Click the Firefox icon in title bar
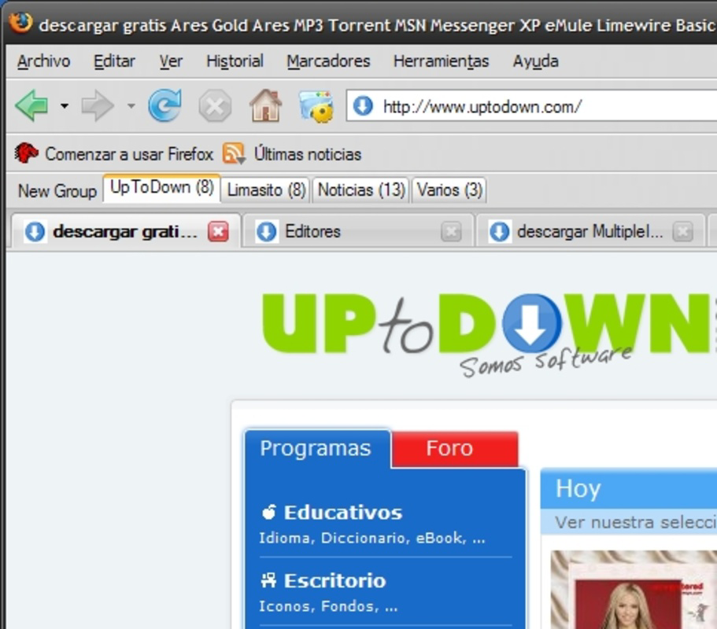The height and width of the screenshot is (629, 717). coord(20,22)
